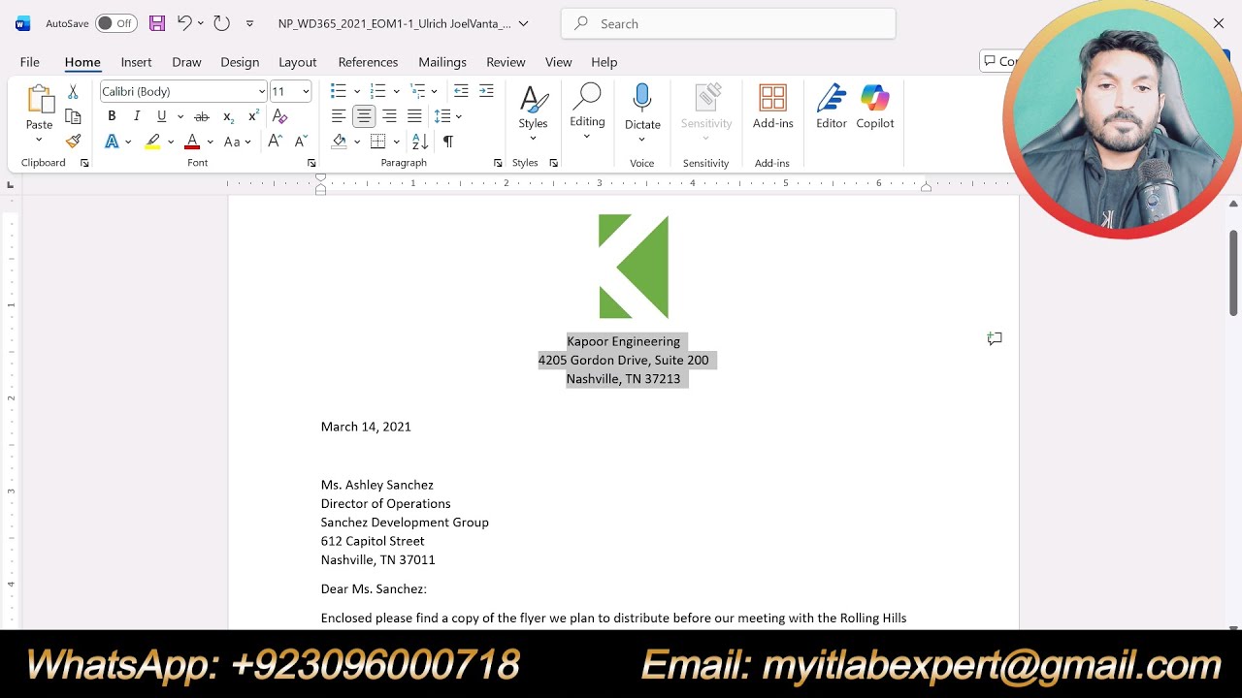This screenshot has width=1242, height=698.
Task: Toggle Italic formatting
Action: (x=137, y=116)
